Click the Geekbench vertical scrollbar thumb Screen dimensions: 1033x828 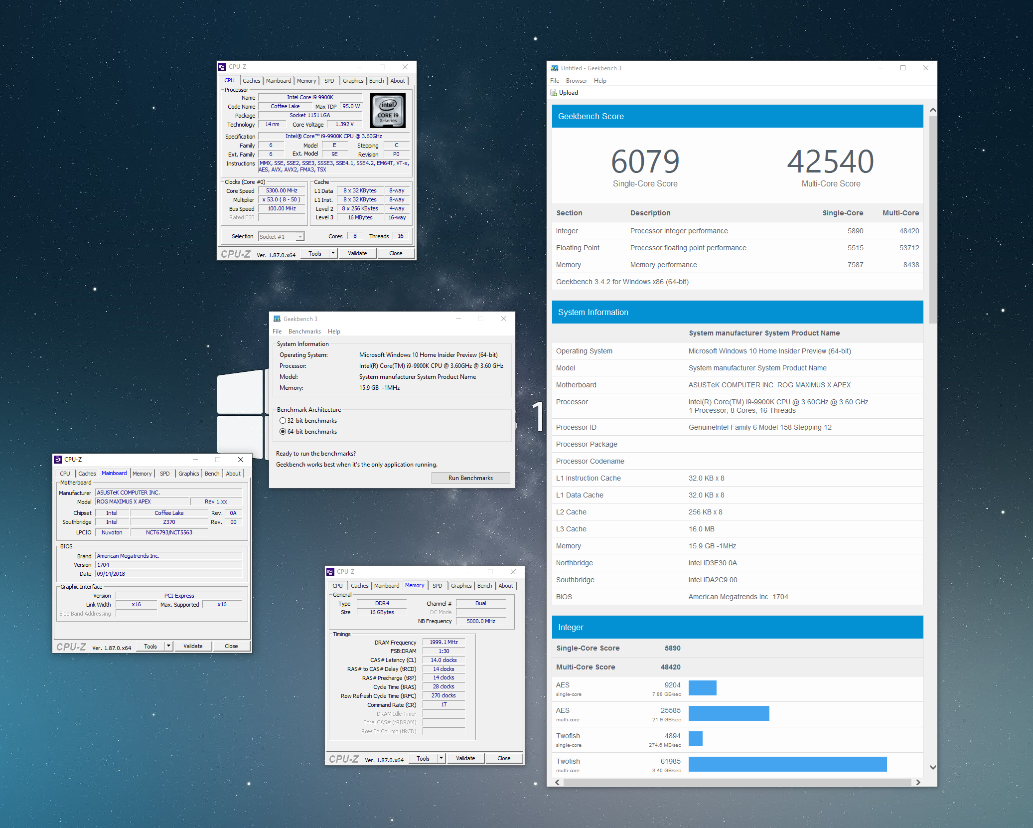[x=933, y=219]
